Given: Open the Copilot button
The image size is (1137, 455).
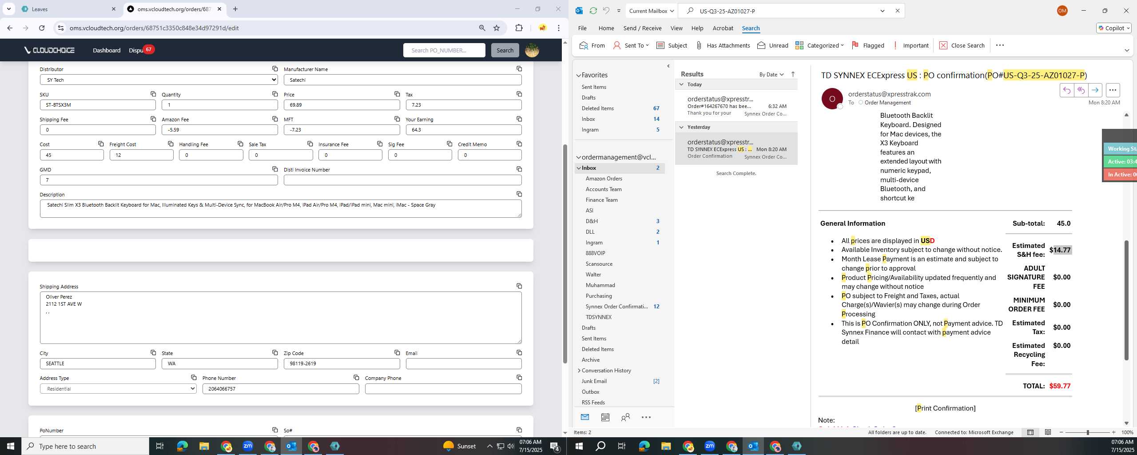Looking at the screenshot, I should (1113, 28).
